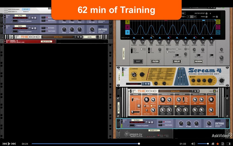Play the training video
The height and width of the screenshot is (146, 233).
[x=9, y=144]
